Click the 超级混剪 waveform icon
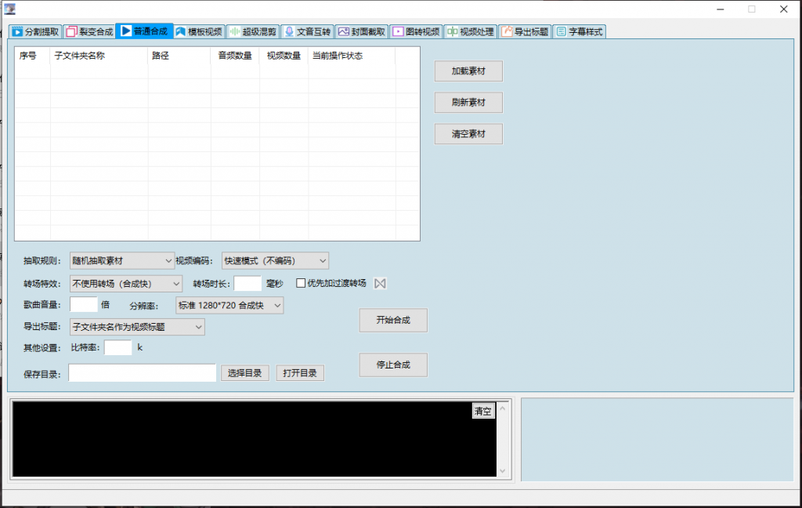Viewport: 802px width, 508px height. click(x=233, y=32)
